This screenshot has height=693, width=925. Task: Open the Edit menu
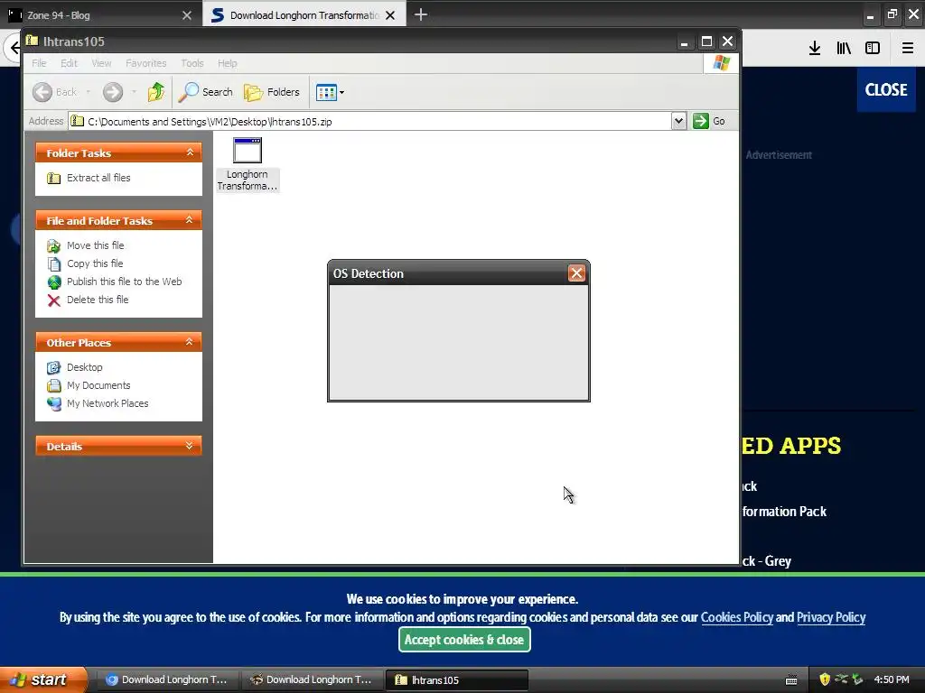click(x=69, y=63)
